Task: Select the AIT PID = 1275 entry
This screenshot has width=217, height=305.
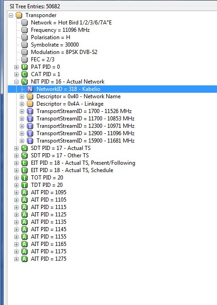Action: [x=48, y=259]
